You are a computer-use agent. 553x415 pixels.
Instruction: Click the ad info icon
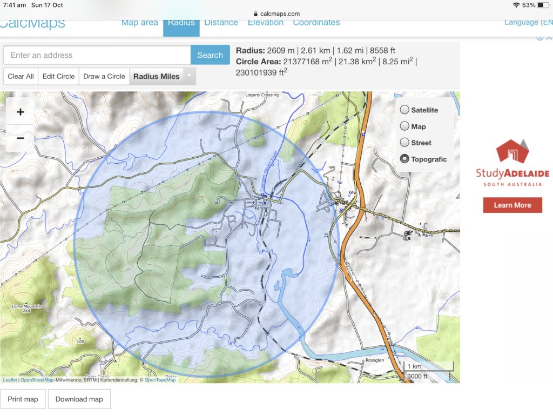click(x=539, y=38)
